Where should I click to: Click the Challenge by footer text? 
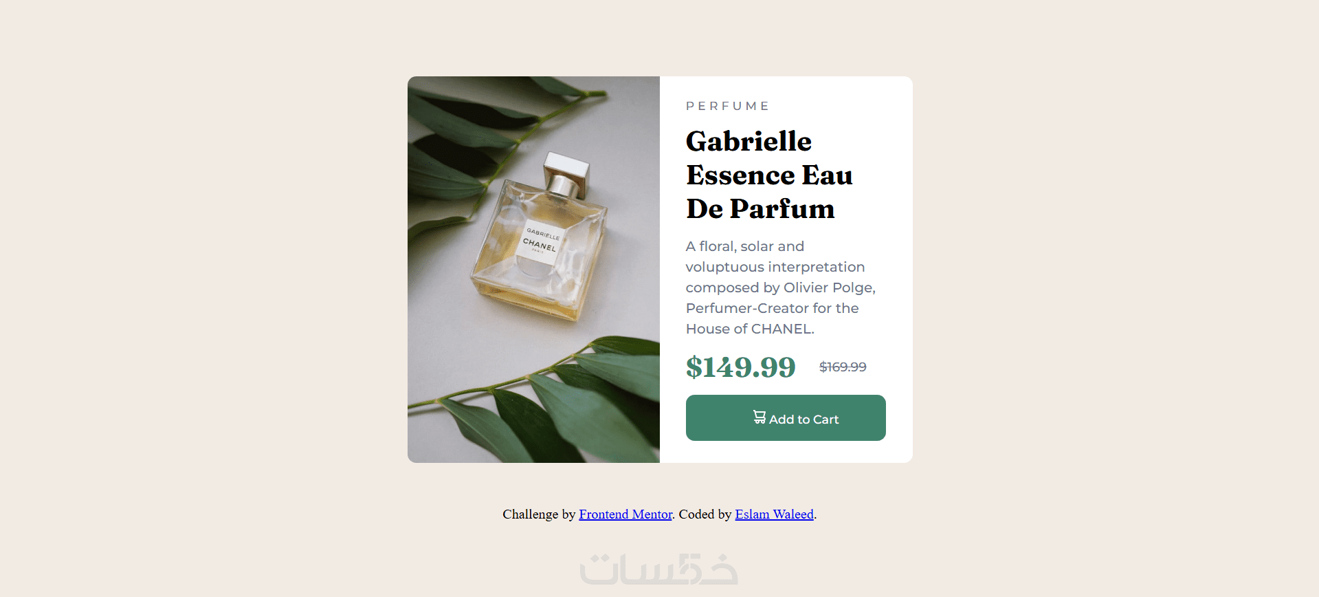pos(539,514)
